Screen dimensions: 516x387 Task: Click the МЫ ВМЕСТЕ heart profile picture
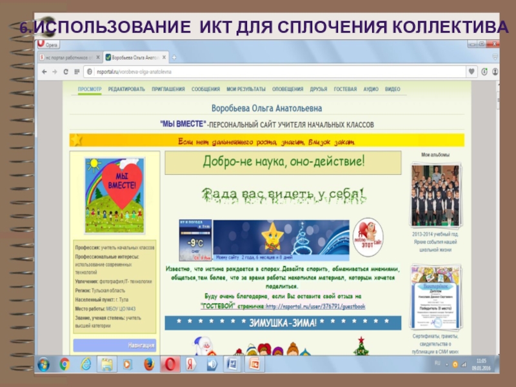(115, 196)
